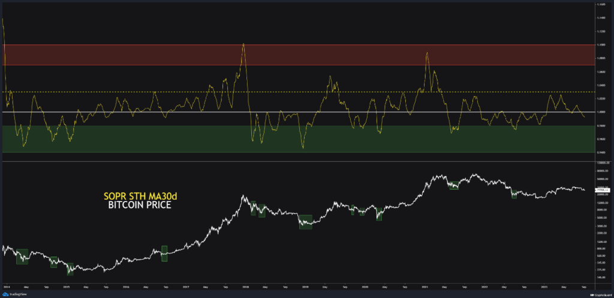The height and width of the screenshot is (298, 614).
Task: Click the 2021 label on time axis
Action: click(425, 287)
